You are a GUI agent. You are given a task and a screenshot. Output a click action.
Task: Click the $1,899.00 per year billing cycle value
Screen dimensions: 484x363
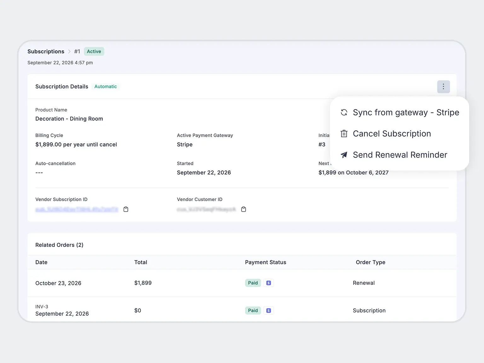tap(76, 144)
